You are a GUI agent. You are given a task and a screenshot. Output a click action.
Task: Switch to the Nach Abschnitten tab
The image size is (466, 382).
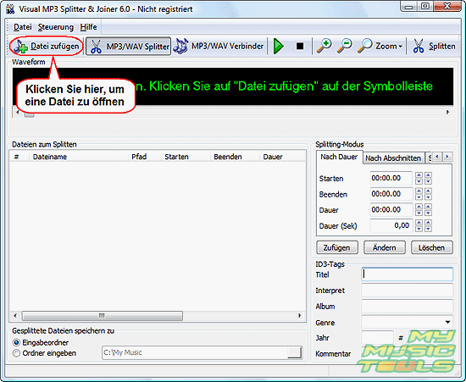(x=393, y=158)
